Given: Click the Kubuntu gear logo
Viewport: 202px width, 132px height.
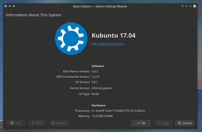Looking at the screenshot, I should [x=71, y=39].
